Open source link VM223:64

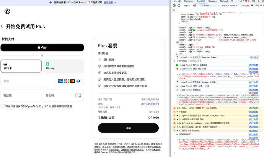[254, 86]
